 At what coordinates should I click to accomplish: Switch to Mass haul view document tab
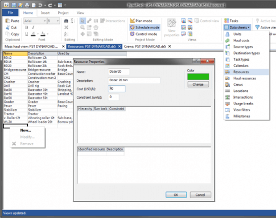click(31, 47)
